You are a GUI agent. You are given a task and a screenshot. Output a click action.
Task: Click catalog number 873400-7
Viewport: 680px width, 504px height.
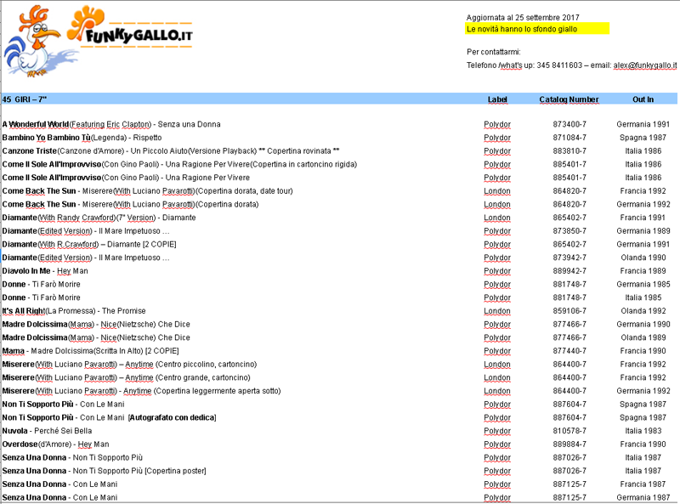pyautogui.click(x=569, y=124)
